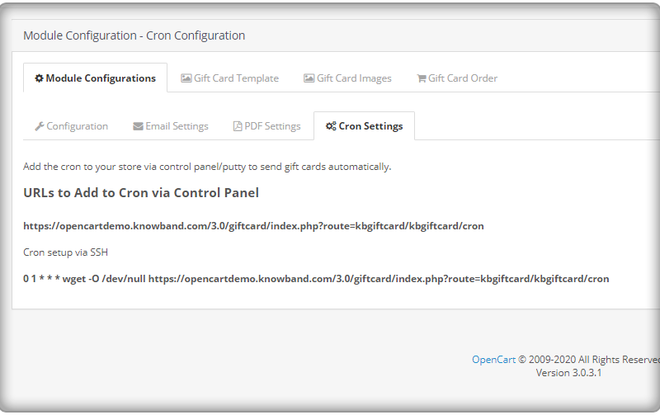Open the Gift Card Images tab
This screenshot has height=415, width=660.
pos(347,78)
